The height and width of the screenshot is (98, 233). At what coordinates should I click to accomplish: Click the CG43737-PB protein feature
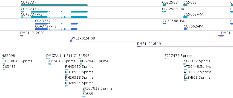pos(56,29)
